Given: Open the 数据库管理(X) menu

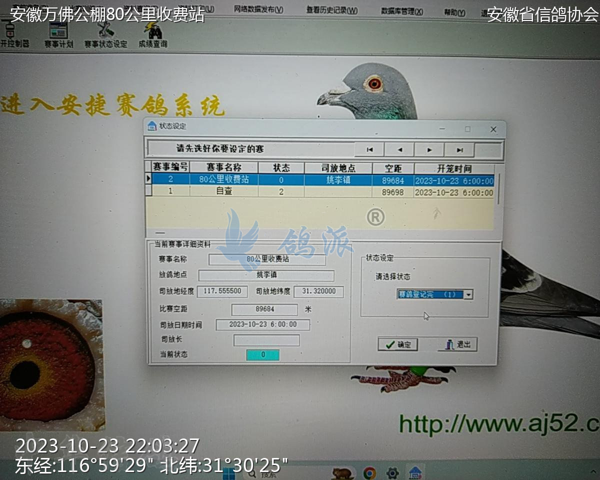Looking at the screenshot, I should pyautogui.click(x=401, y=11).
